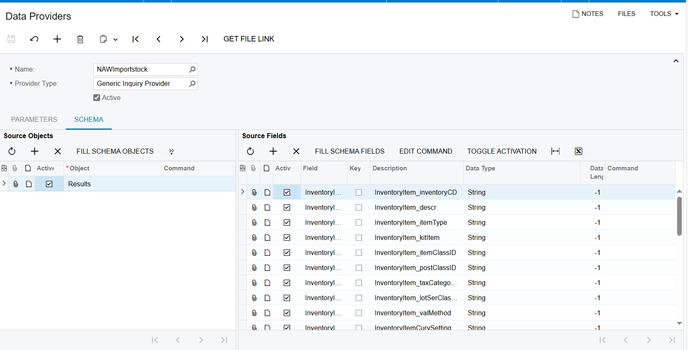Add new data provider record with plus icon
Viewport: 688px width, 350px height.
(x=57, y=39)
